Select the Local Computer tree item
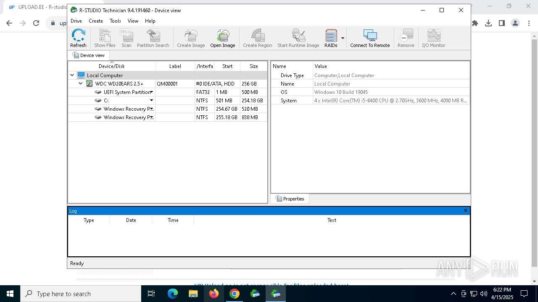 pyautogui.click(x=105, y=75)
